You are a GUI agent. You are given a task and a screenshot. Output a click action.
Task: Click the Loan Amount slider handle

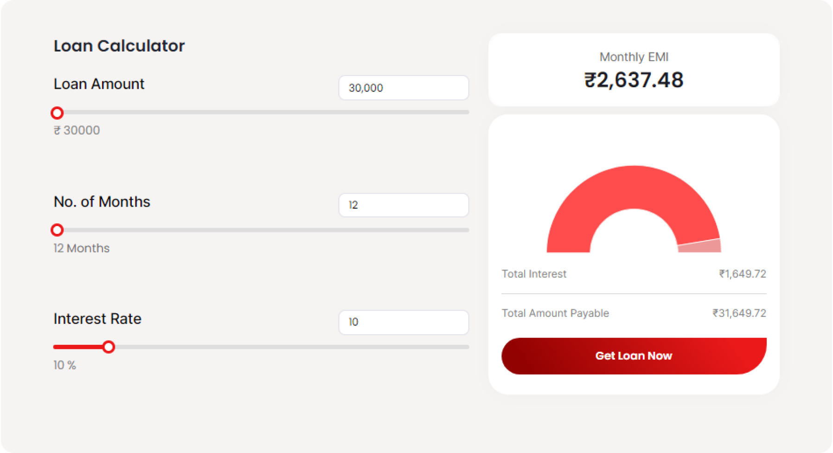57,113
